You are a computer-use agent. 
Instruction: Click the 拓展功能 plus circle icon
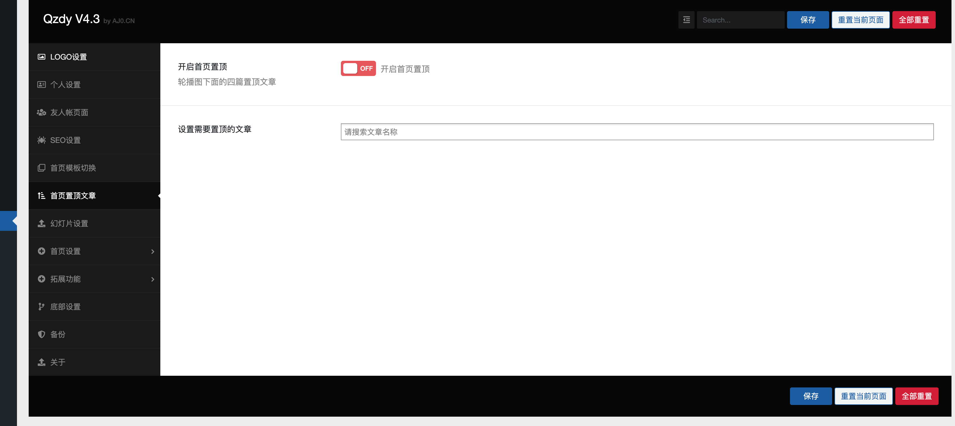click(x=42, y=279)
